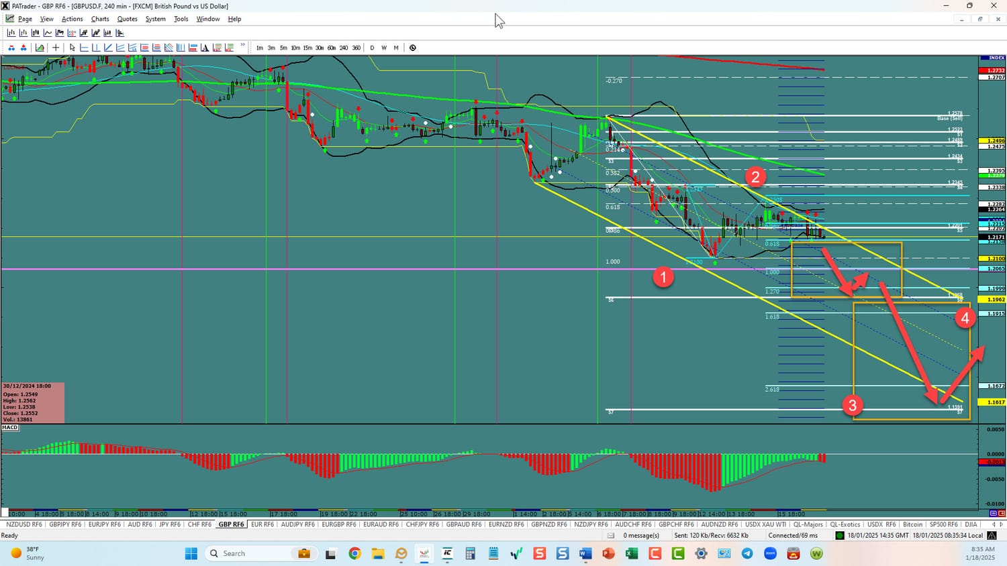Expand the drawing toolbar overflow chevron
This screenshot has width=1007, height=566.
pos(242,46)
